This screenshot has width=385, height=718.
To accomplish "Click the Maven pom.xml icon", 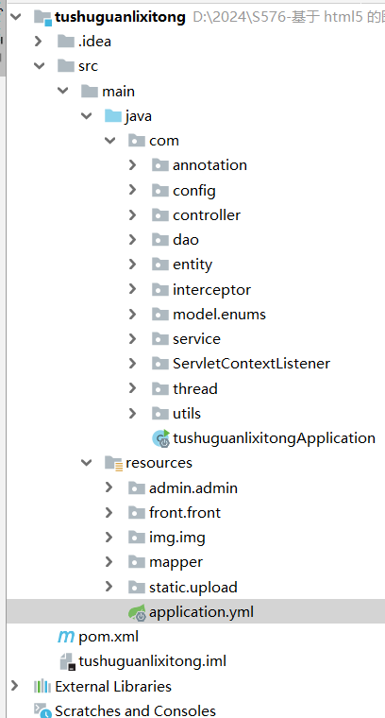I will [x=66, y=637].
